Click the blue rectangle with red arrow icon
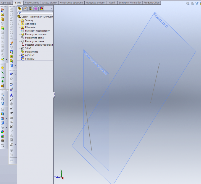201x184 pixels. tap(11, 52)
